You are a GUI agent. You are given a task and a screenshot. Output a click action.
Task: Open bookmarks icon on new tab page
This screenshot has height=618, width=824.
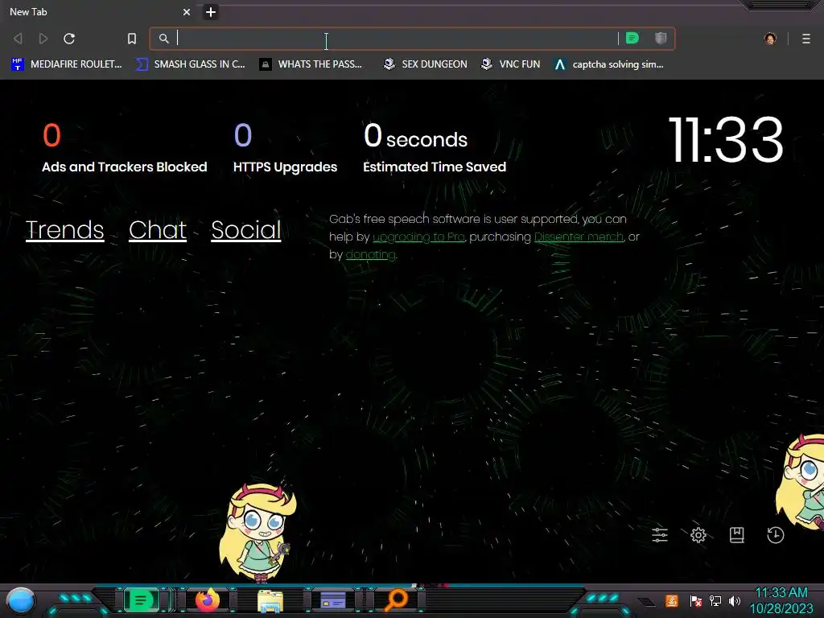pos(737,535)
